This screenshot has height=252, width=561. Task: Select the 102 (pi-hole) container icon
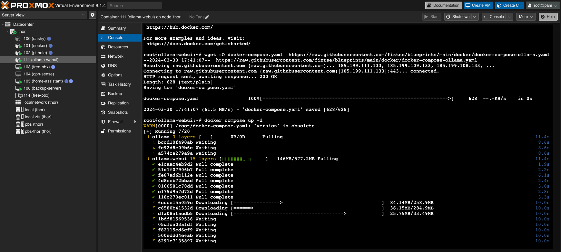pyautogui.click(x=18, y=53)
